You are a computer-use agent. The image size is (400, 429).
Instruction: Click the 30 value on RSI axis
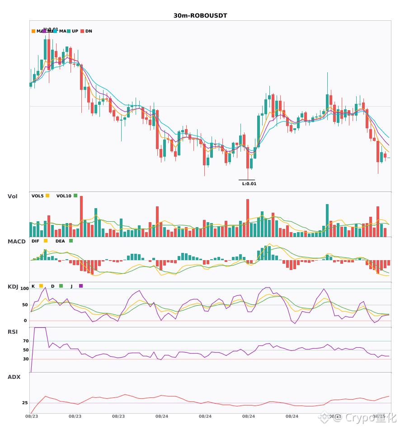click(26, 359)
